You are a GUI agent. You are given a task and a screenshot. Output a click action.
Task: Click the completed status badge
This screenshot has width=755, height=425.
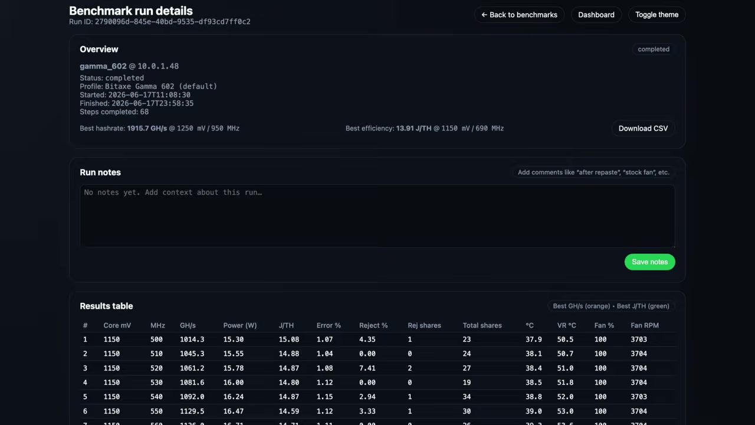click(x=654, y=49)
